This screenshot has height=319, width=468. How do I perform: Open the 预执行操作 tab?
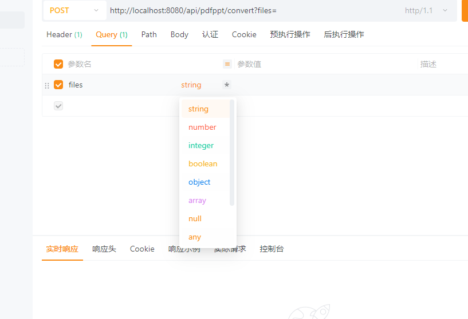290,34
